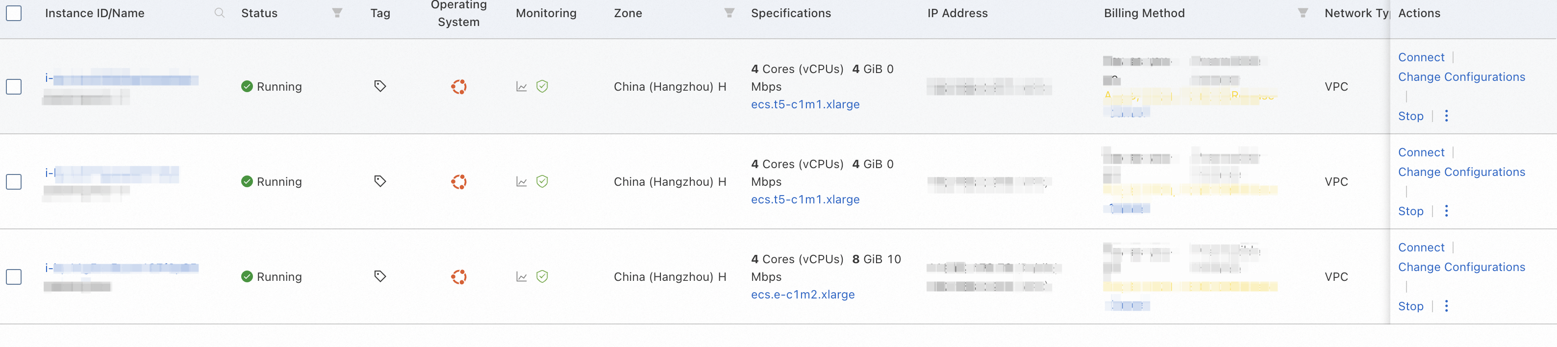Image resolution: width=1557 pixels, height=347 pixels.
Task: Open the more actions menu for the first instance
Action: [x=1446, y=116]
